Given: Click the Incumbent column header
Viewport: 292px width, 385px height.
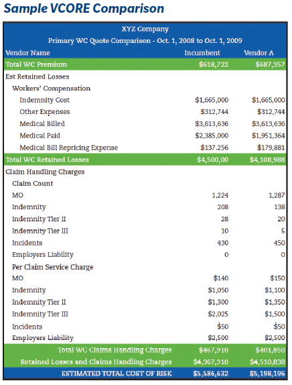Looking at the screenshot, I should pyautogui.click(x=202, y=53).
